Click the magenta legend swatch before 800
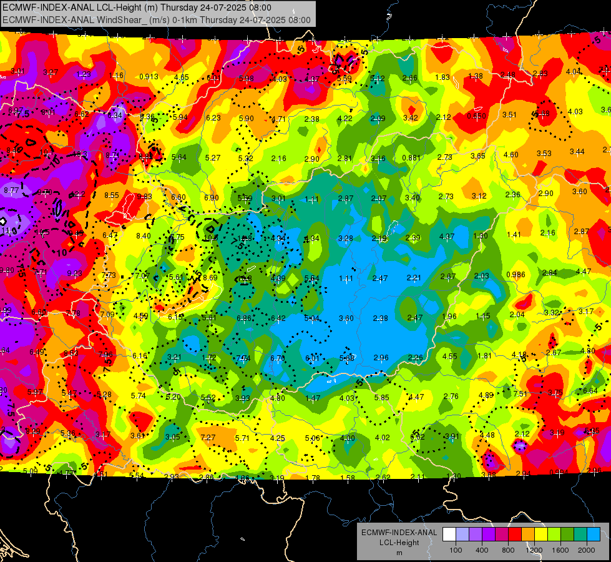This screenshot has height=562, width=611. click(x=502, y=535)
